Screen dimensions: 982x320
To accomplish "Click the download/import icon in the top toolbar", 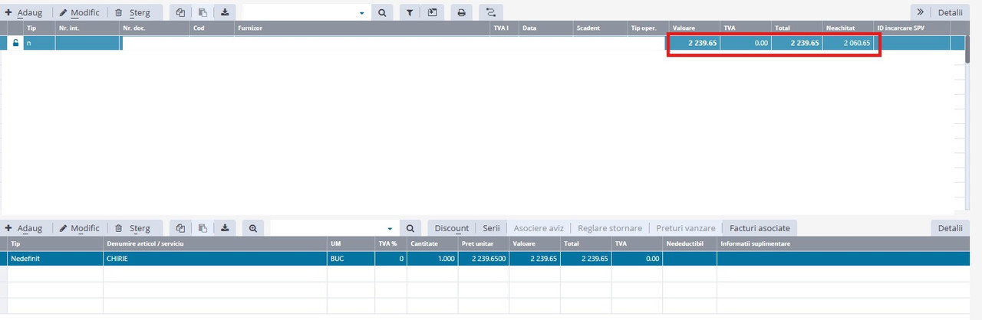I will [x=225, y=12].
